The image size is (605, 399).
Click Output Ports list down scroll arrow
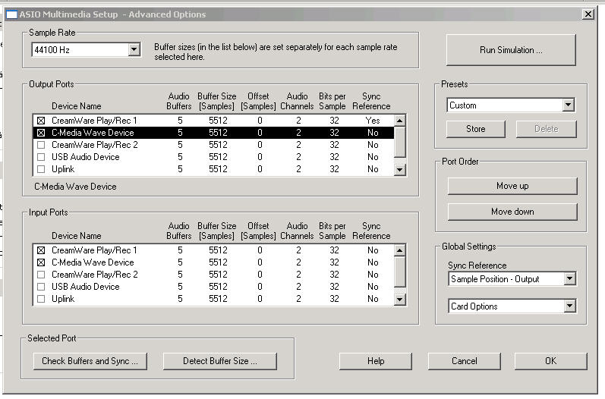click(x=400, y=169)
